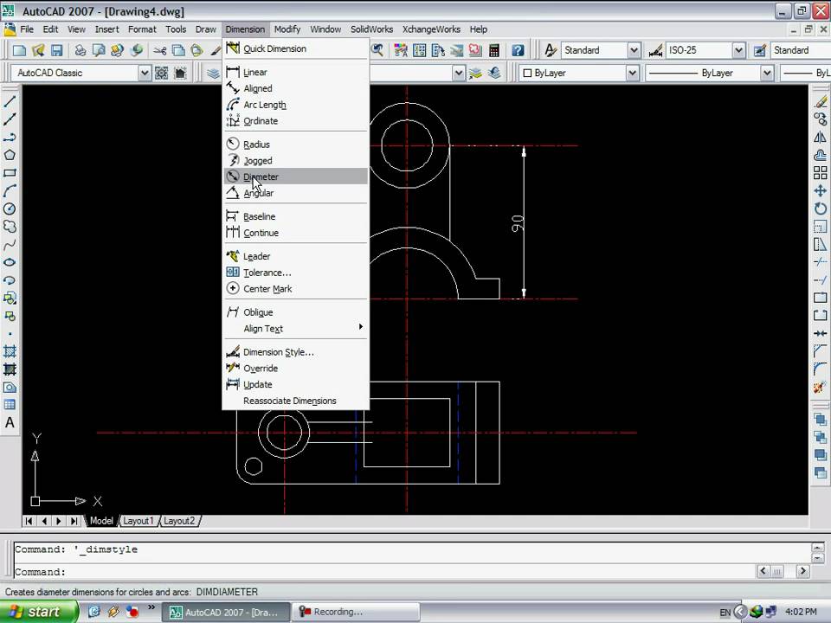Open the AutoCAD Classic workspace dropdown

click(x=145, y=74)
